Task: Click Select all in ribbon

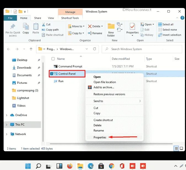Action: [166, 25]
